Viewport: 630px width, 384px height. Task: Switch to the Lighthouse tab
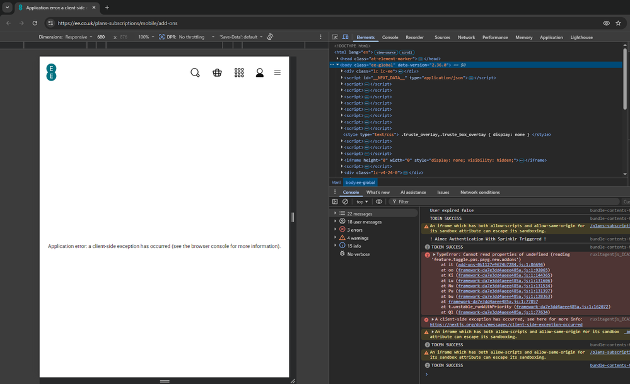(x=581, y=37)
